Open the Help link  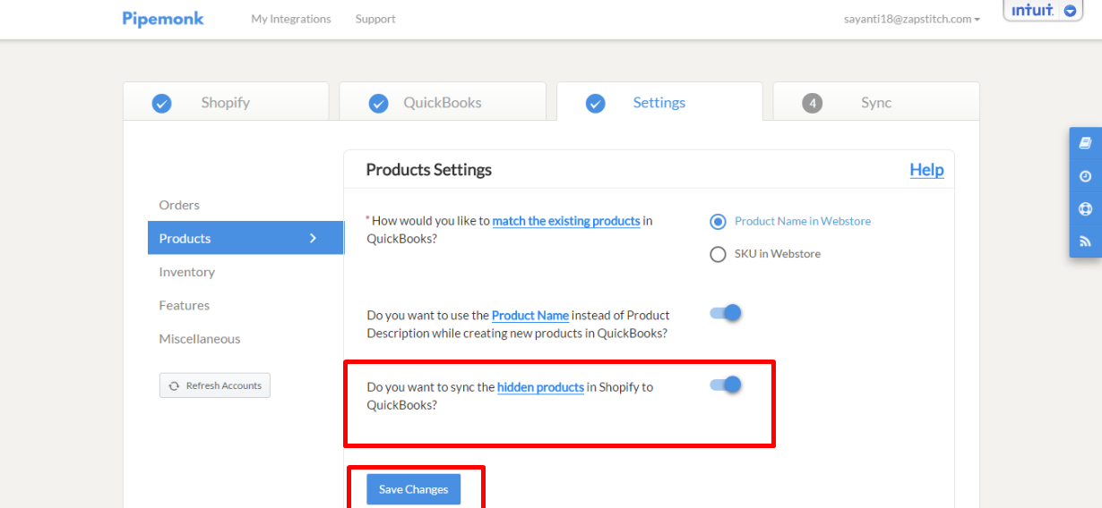point(926,169)
